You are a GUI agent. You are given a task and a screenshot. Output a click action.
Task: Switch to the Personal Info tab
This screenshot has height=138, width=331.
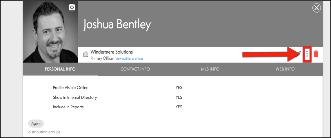click(x=60, y=69)
